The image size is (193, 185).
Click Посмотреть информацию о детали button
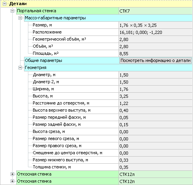(156, 61)
